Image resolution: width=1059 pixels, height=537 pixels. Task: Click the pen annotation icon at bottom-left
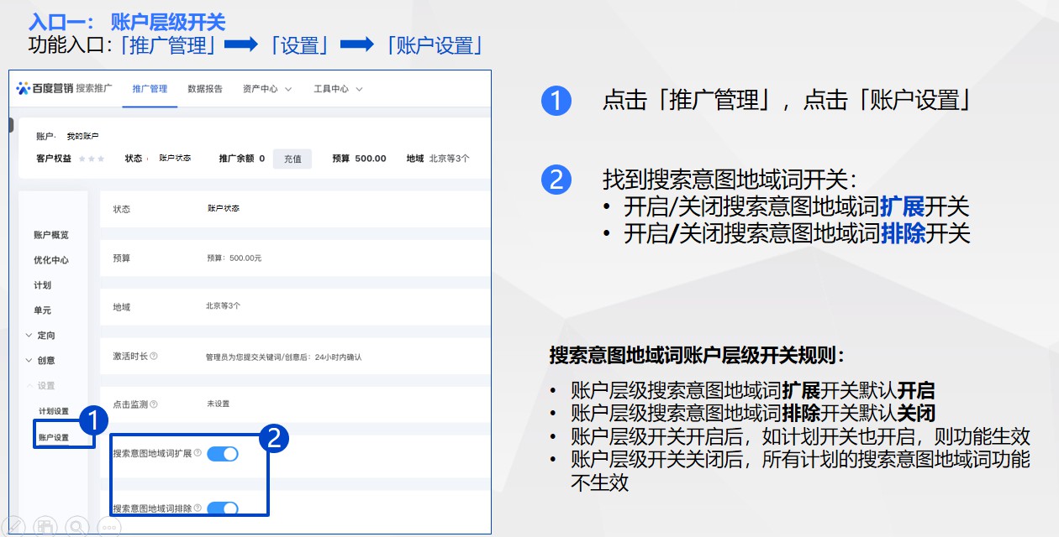coord(13,526)
